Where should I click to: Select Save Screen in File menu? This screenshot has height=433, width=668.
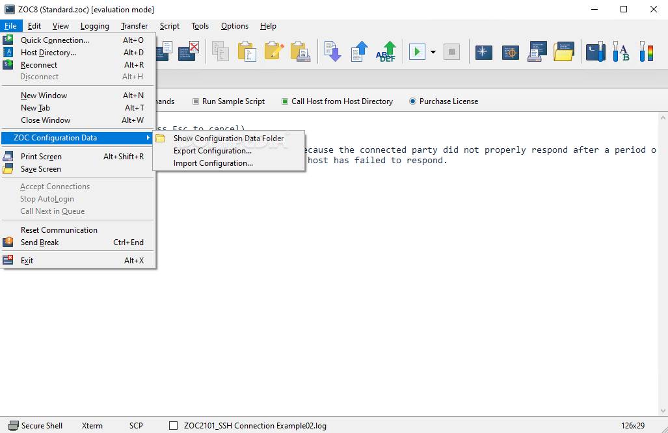[77, 169]
